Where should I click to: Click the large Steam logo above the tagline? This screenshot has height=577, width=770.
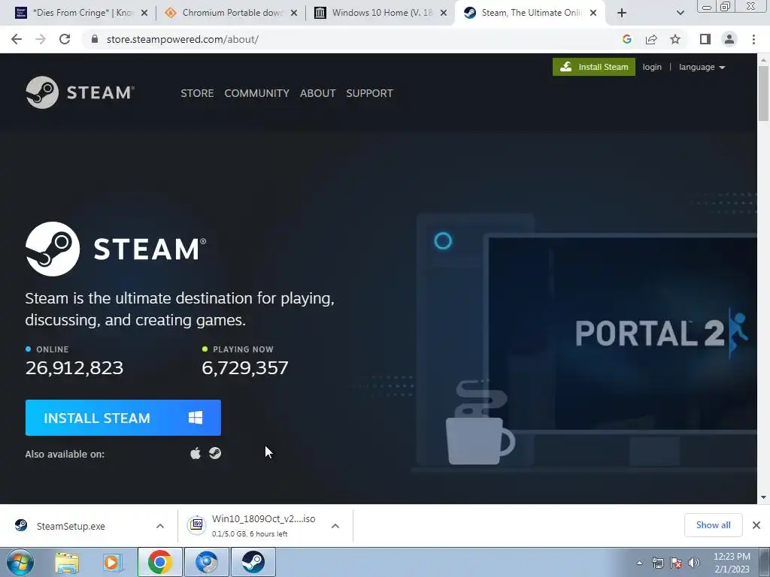[x=116, y=249]
